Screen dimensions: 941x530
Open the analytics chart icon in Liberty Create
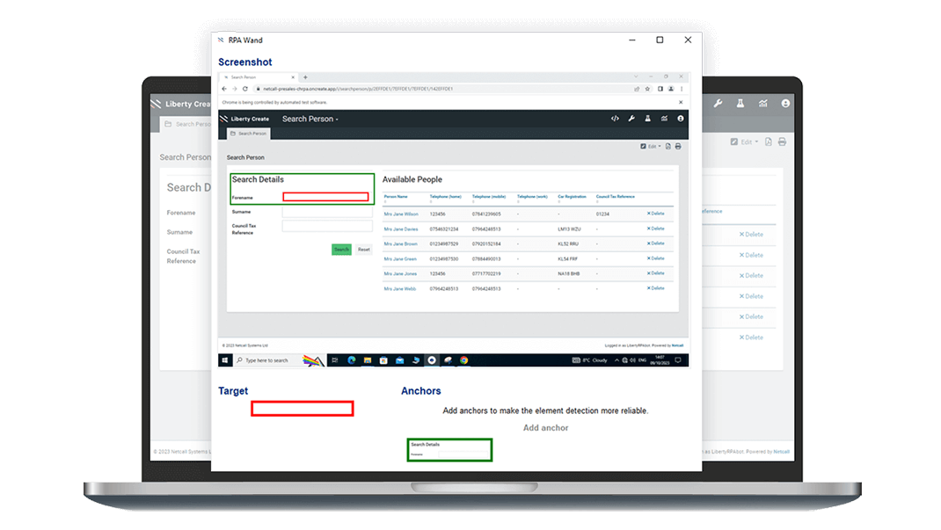click(664, 118)
